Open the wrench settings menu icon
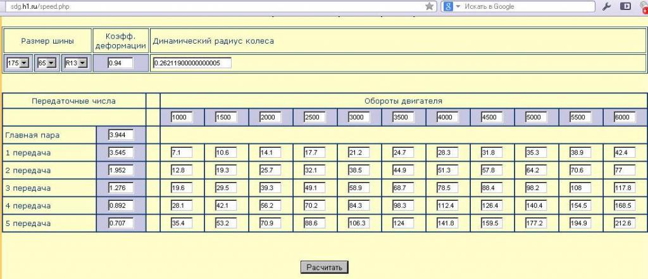Viewport: 648px width, 279px height. [606, 6]
